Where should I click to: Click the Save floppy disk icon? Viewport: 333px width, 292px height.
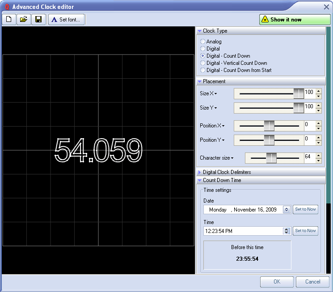pos(38,20)
